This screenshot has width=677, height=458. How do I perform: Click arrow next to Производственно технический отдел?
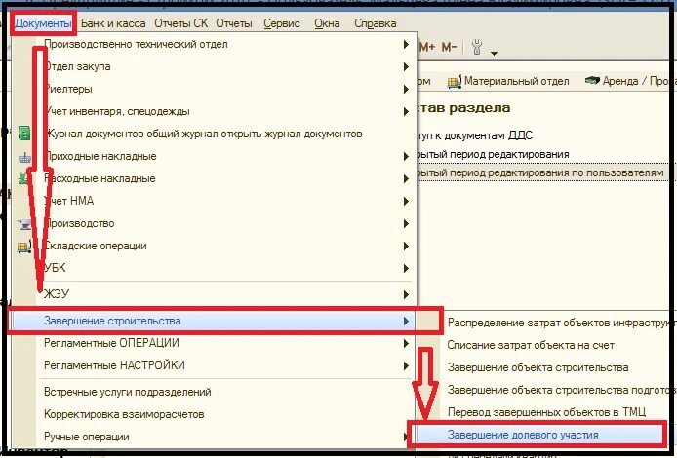click(x=406, y=44)
